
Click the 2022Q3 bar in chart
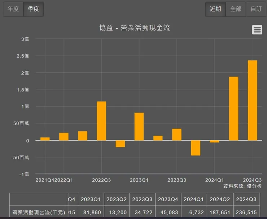101,121
